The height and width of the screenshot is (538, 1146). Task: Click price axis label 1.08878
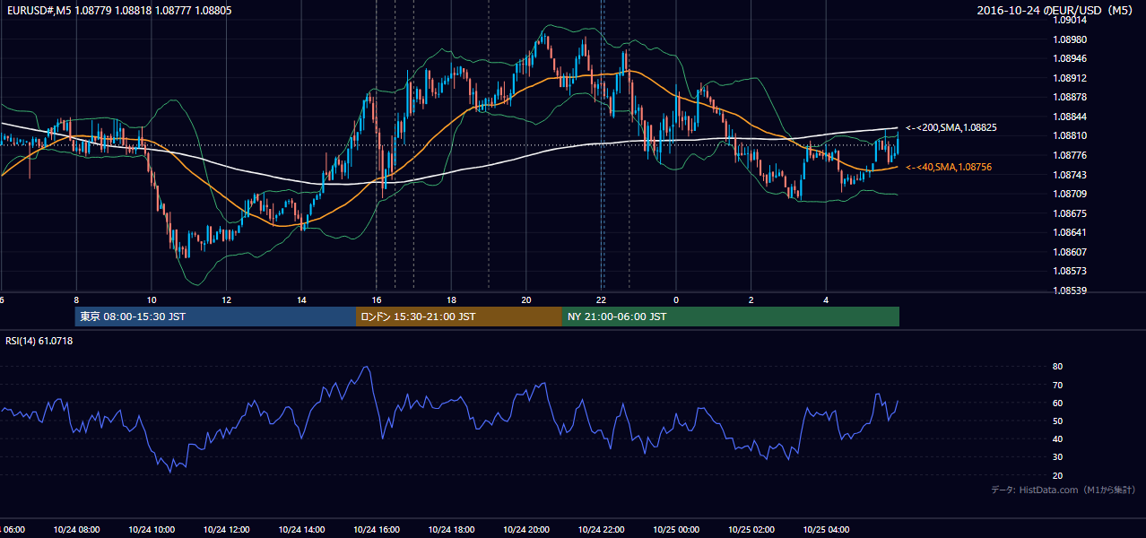coord(1070,98)
